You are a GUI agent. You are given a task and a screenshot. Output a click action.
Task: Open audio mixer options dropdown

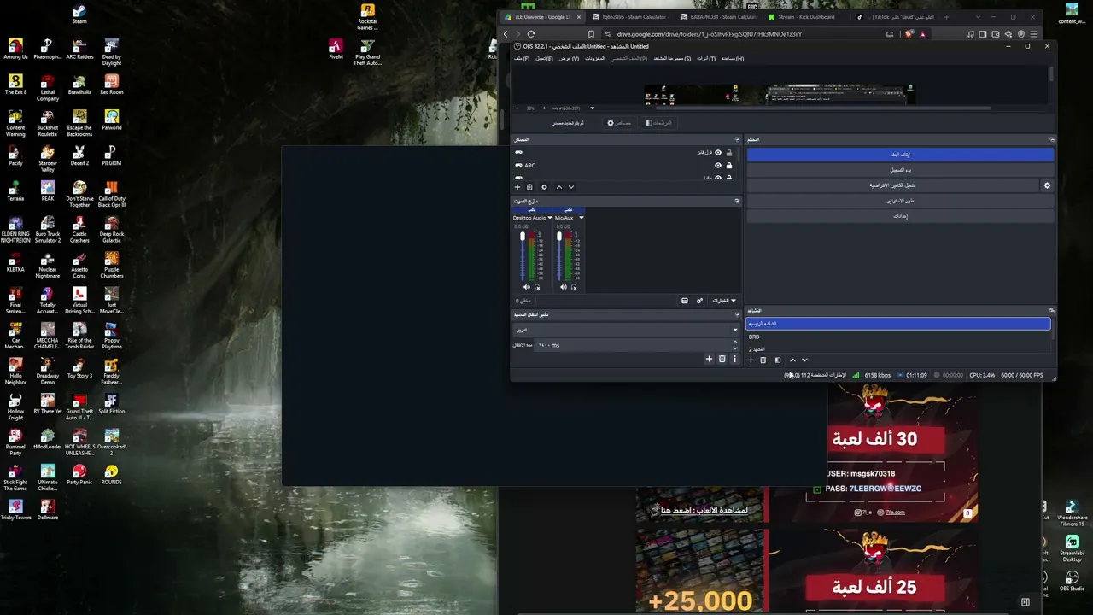click(x=724, y=301)
